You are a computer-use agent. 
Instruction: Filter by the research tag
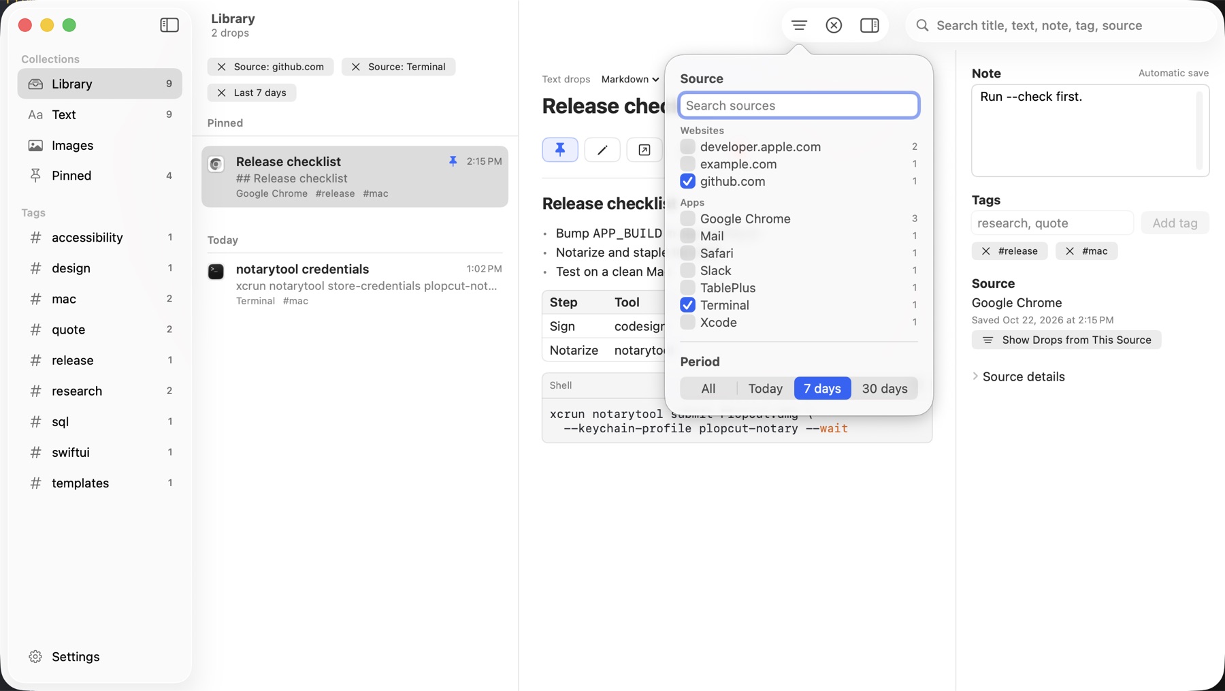pyautogui.click(x=100, y=391)
